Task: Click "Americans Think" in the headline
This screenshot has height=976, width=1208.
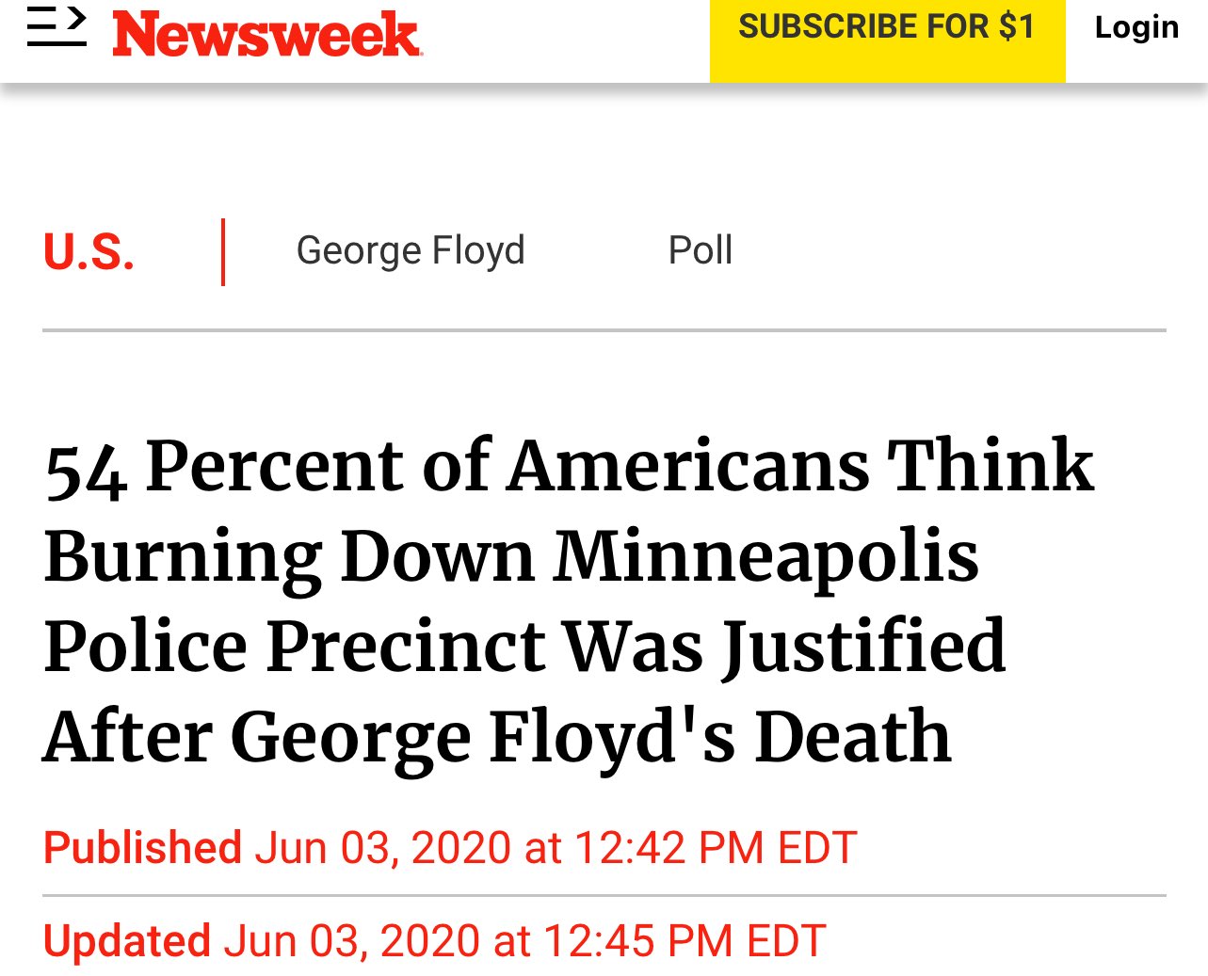Action: [800, 465]
